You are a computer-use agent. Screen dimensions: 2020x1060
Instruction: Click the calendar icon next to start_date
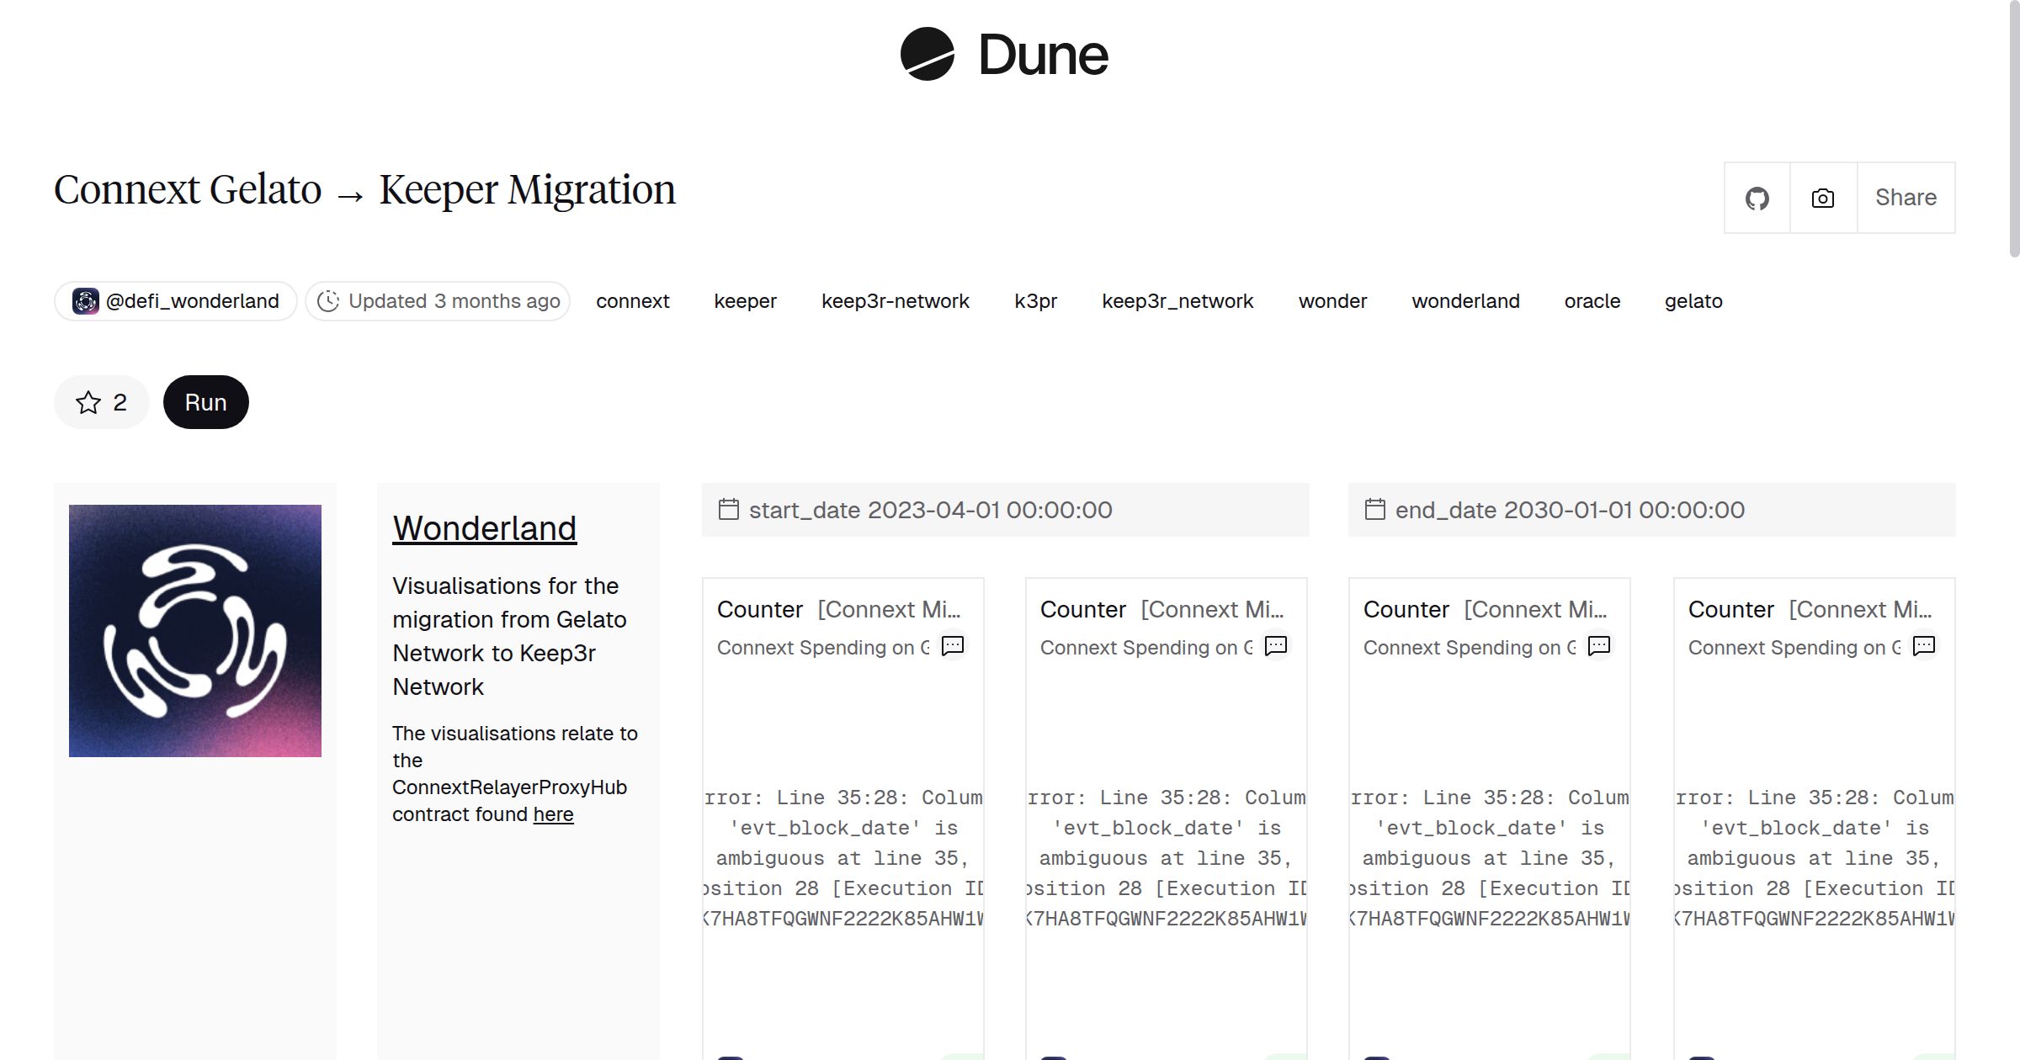pos(728,509)
